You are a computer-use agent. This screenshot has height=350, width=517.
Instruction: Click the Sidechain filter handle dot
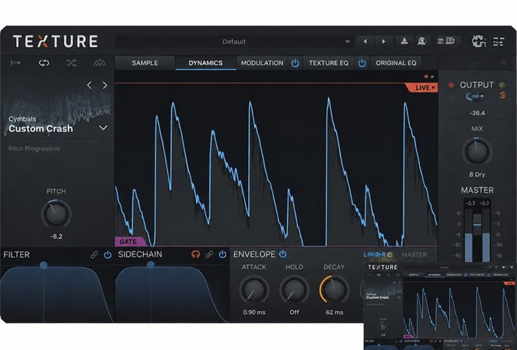151,265
